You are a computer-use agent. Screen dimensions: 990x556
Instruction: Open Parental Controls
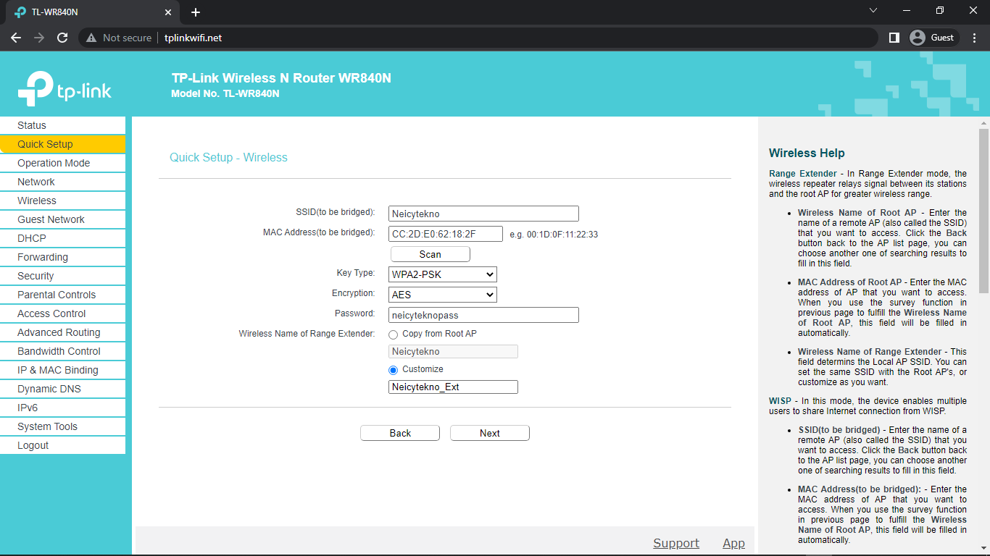(62, 295)
